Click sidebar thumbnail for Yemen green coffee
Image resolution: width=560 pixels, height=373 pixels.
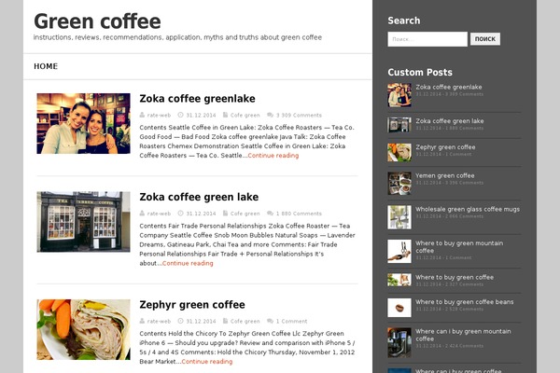coord(399,184)
